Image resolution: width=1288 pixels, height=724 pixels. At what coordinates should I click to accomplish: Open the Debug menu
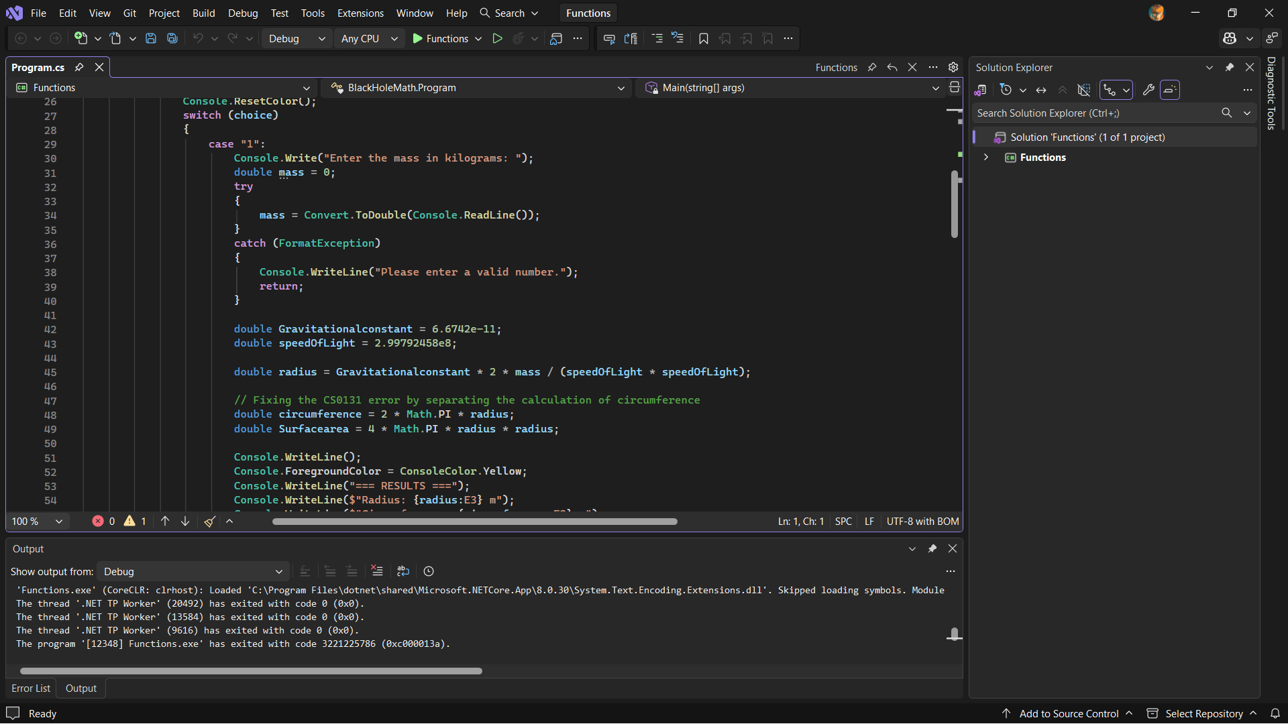[x=243, y=13]
